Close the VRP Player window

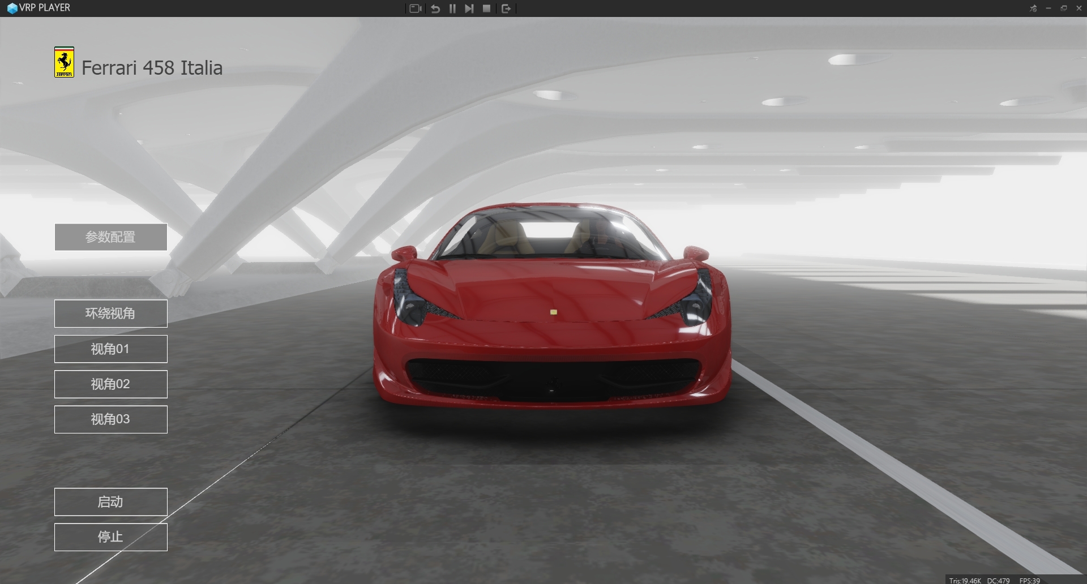tap(1079, 8)
